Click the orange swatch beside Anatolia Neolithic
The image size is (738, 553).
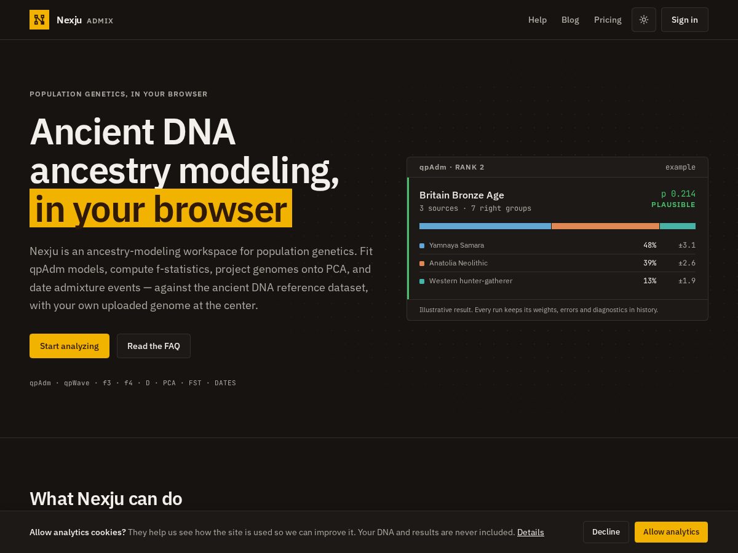(422, 264)
